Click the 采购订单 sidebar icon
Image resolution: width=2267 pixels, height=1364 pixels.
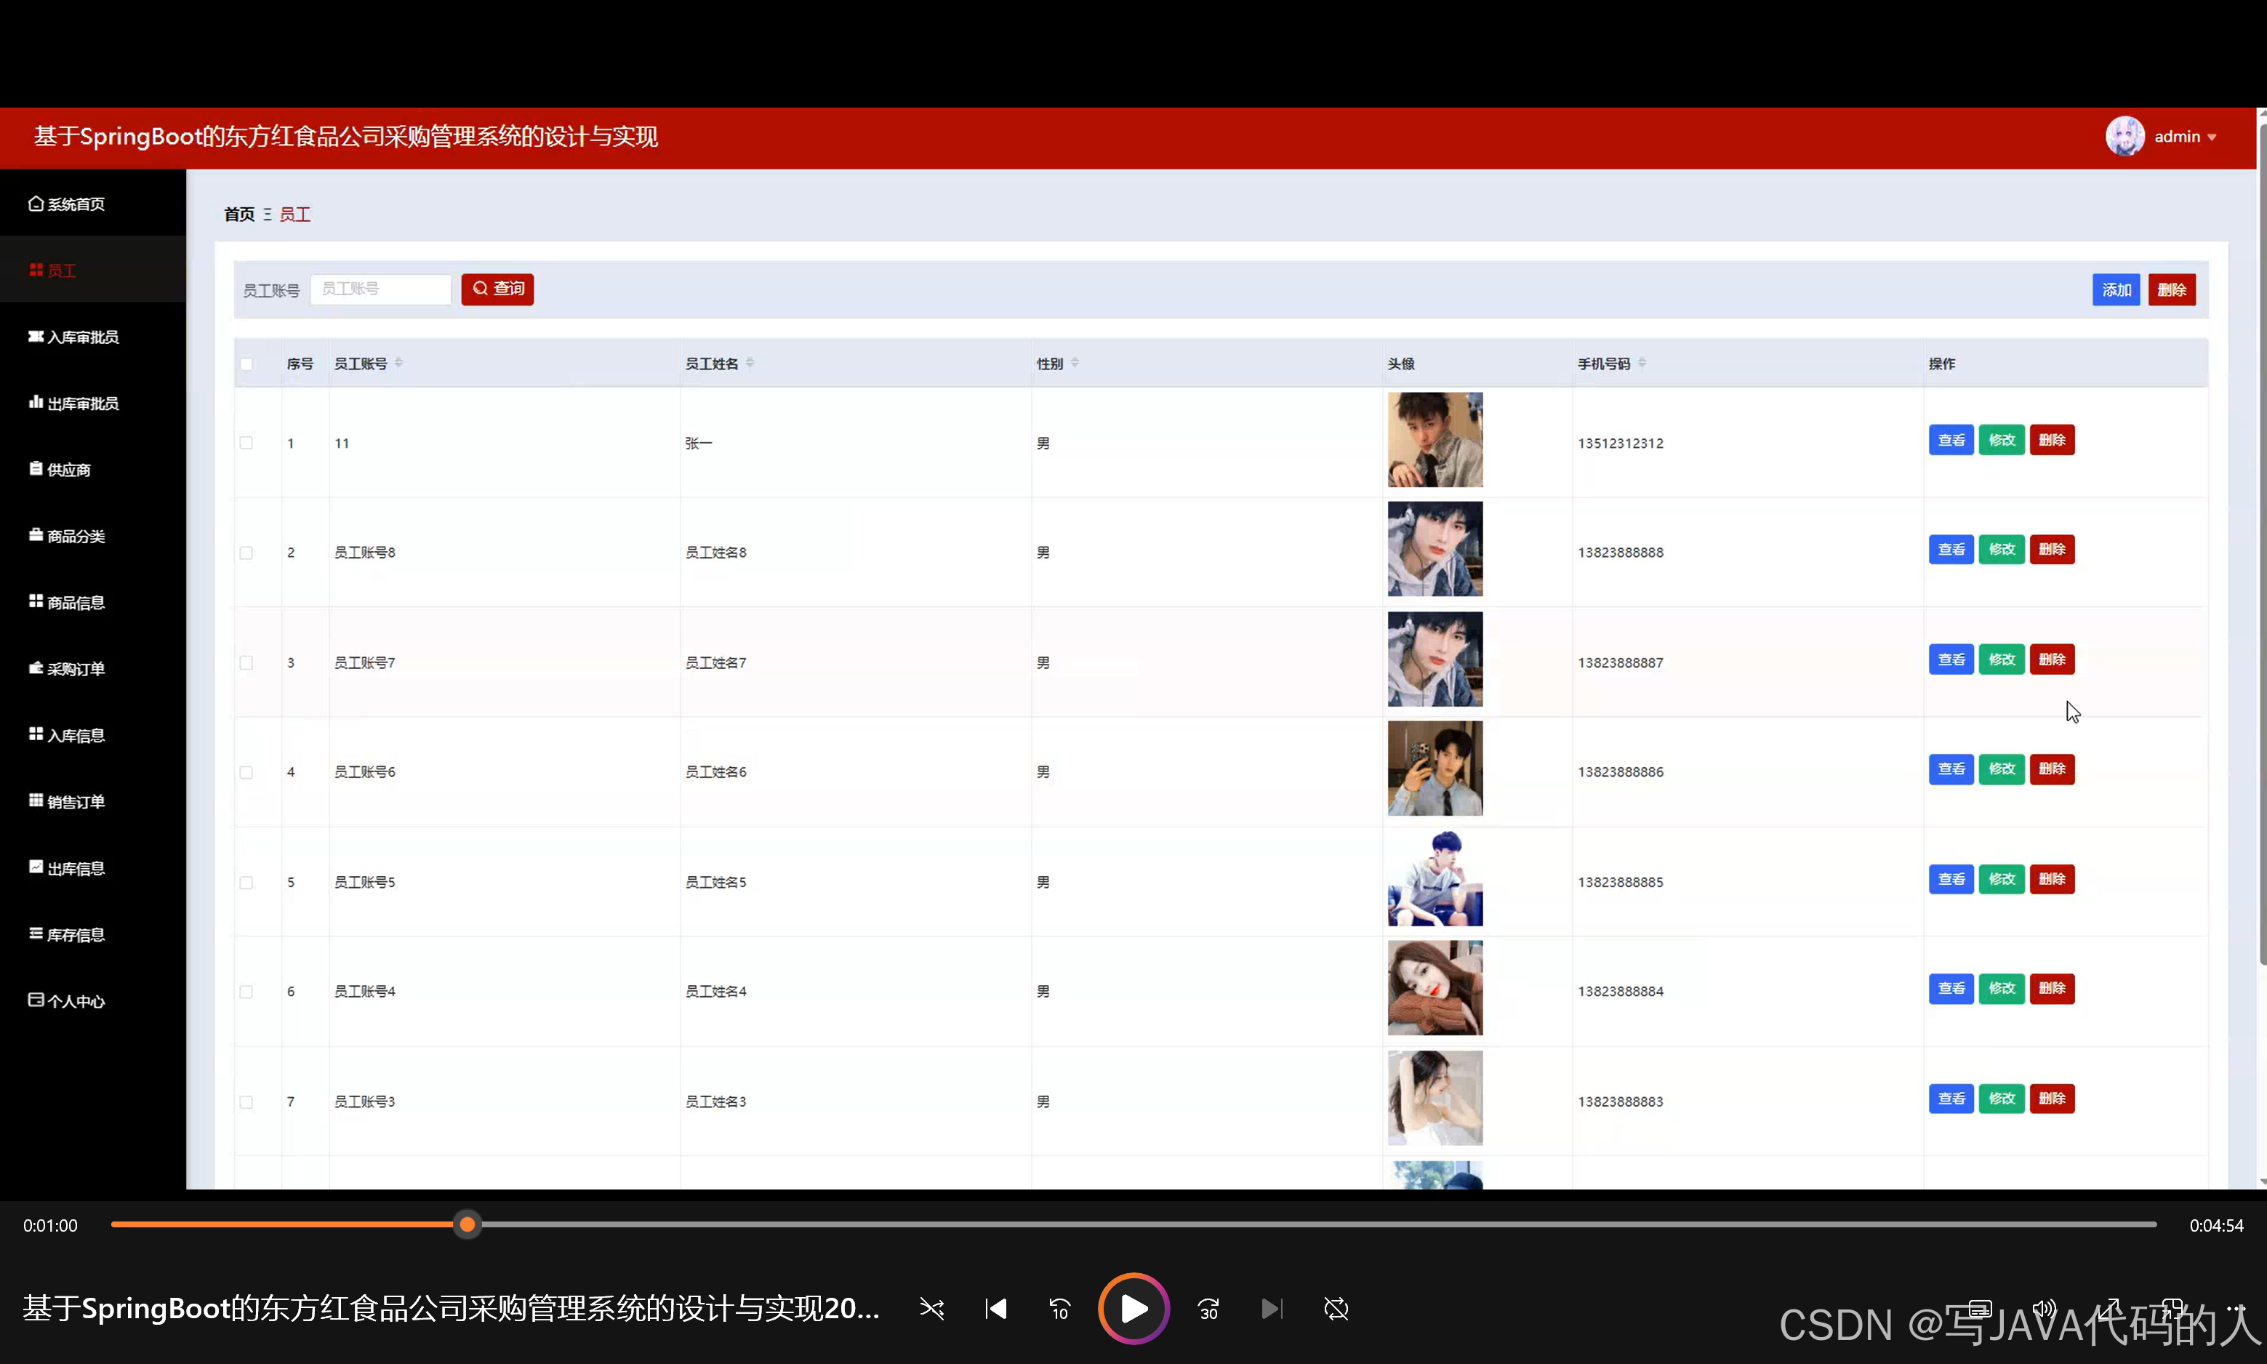click(36, 667)
